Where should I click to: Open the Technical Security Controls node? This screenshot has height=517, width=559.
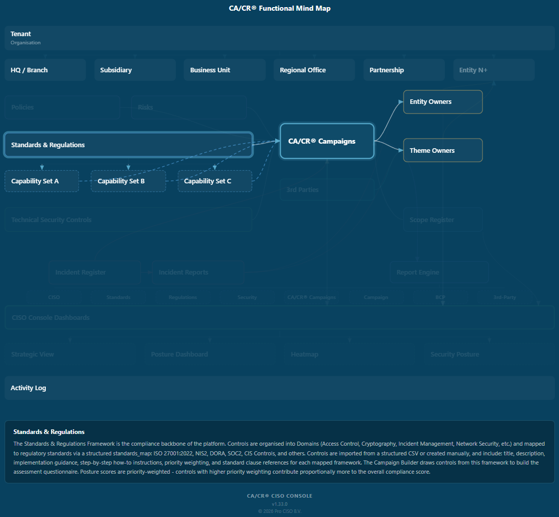pyautogui.click(x=128, y=220)
